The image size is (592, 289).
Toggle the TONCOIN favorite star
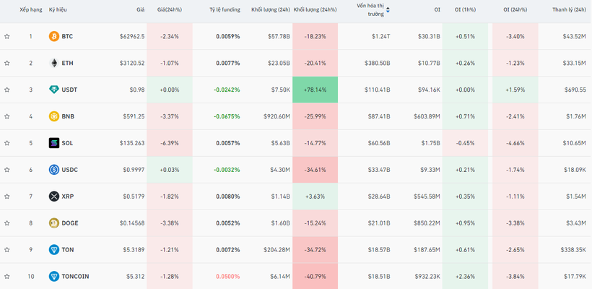click(6, 277)
